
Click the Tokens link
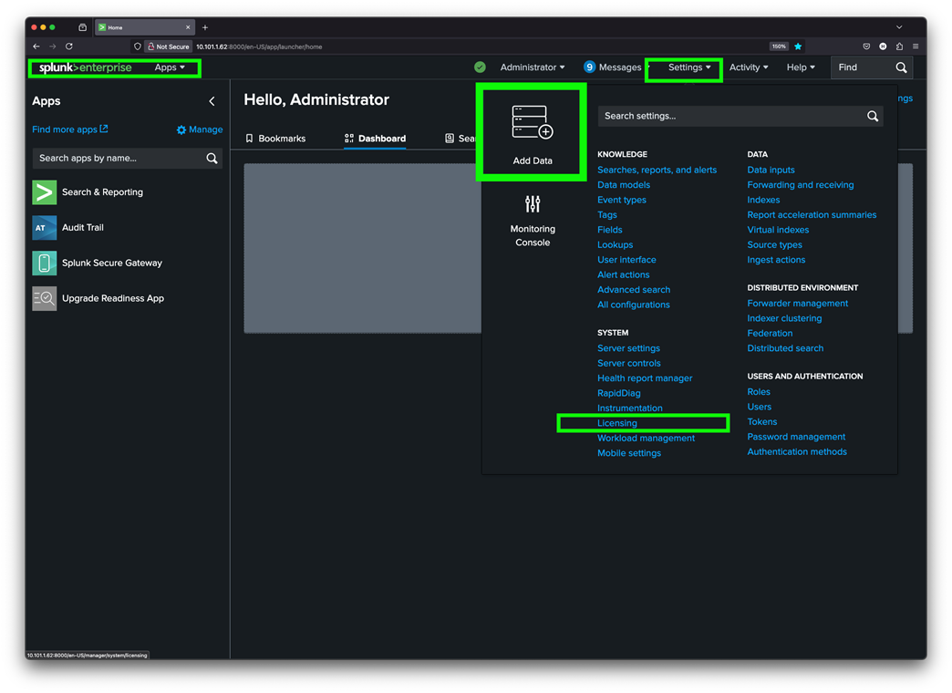(x=762, y=421)
